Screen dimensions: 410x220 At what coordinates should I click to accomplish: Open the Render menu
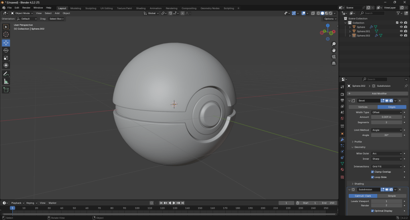[26, 8]
